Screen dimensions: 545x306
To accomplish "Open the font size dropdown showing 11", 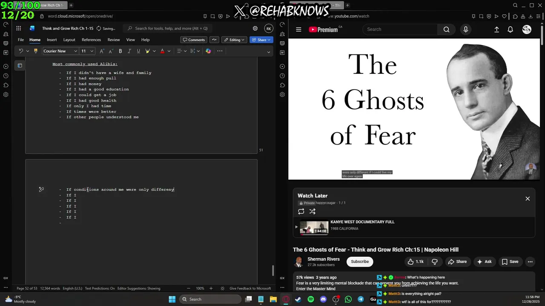I will pos(87,51).
